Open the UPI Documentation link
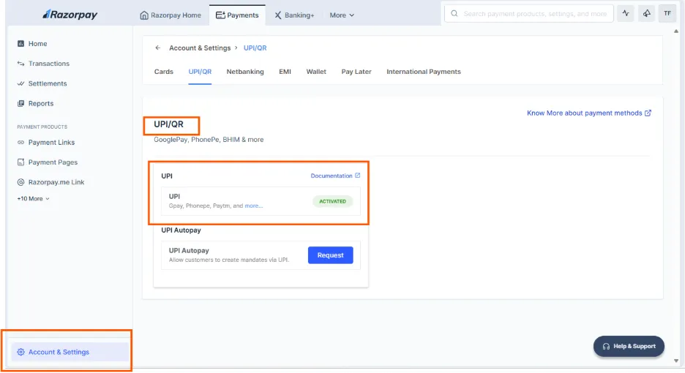Image resolution: width=685 pixels, height=373 pixels. click(335, 176)
